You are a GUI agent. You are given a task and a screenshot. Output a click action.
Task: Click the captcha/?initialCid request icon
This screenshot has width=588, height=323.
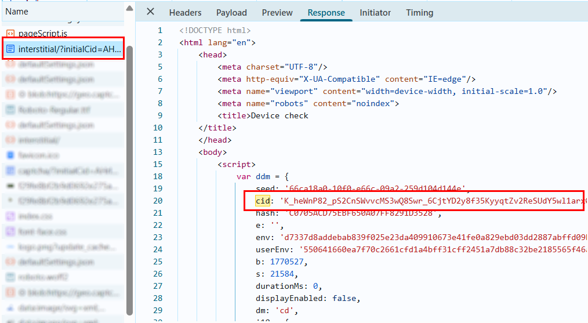[10, 170]
